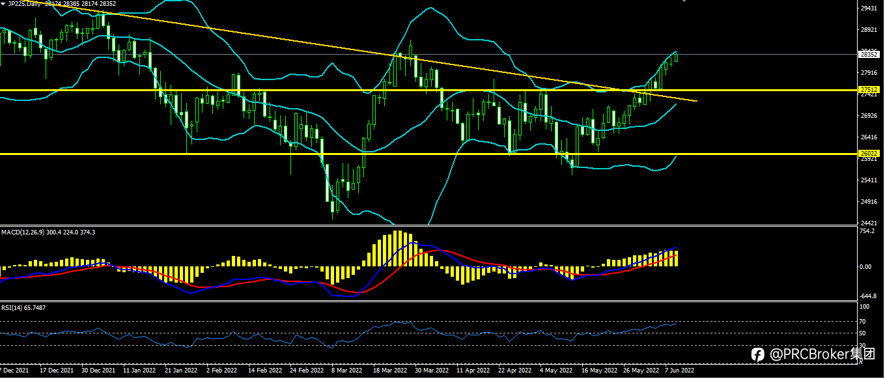The image size is (885, 379).
Task: Click the 0.00 MACD scale value
Action: pos(866,267)
